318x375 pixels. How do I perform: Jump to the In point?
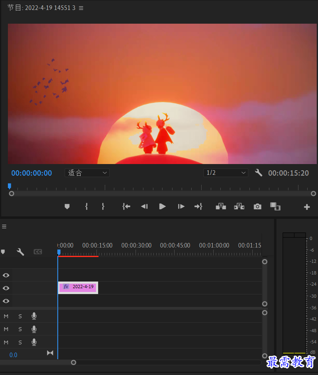click(126, 206)
